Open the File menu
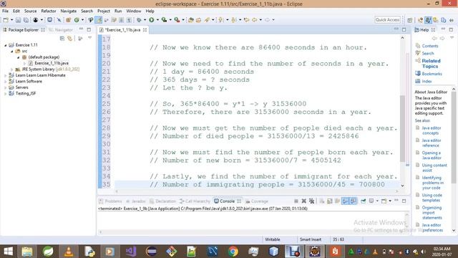The width and height of the screenshot is (458, 258). (5, 11)
